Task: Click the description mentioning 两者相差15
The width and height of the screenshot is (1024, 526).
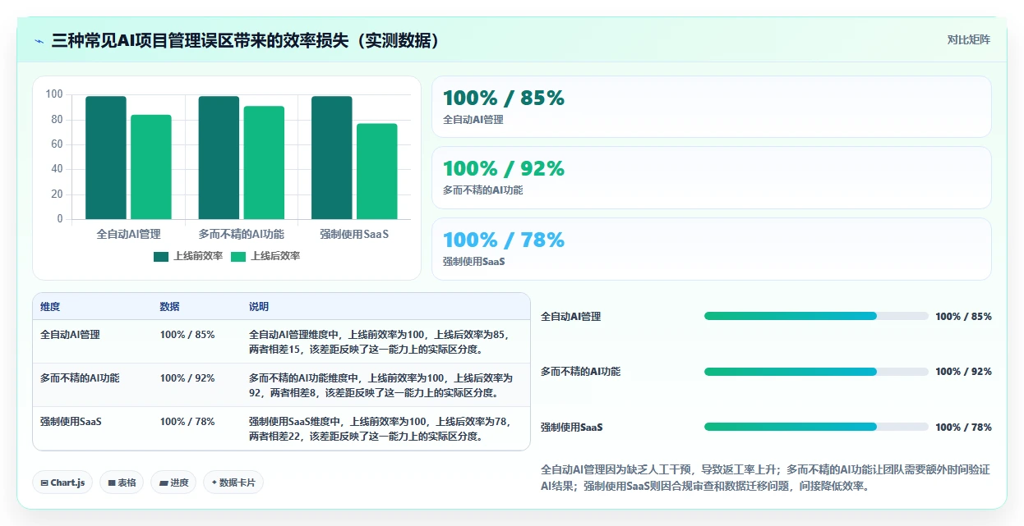Action: click(380, 341)
